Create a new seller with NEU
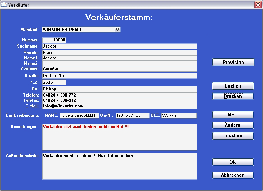263x191 pixels. (x=233, y=115)
